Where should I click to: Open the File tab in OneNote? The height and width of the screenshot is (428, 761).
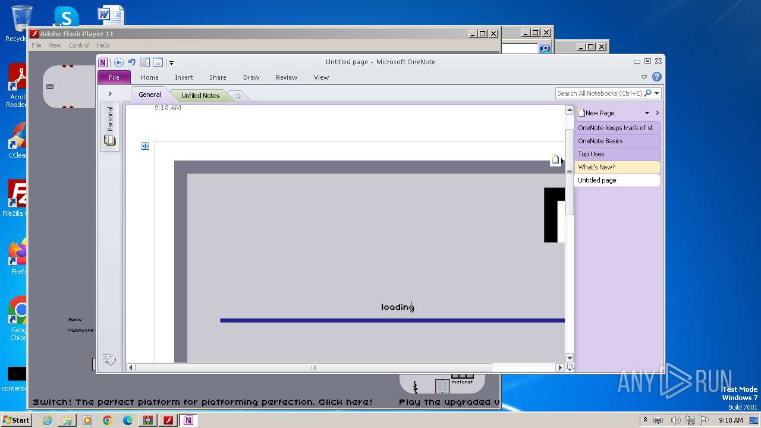pos(114,77)
